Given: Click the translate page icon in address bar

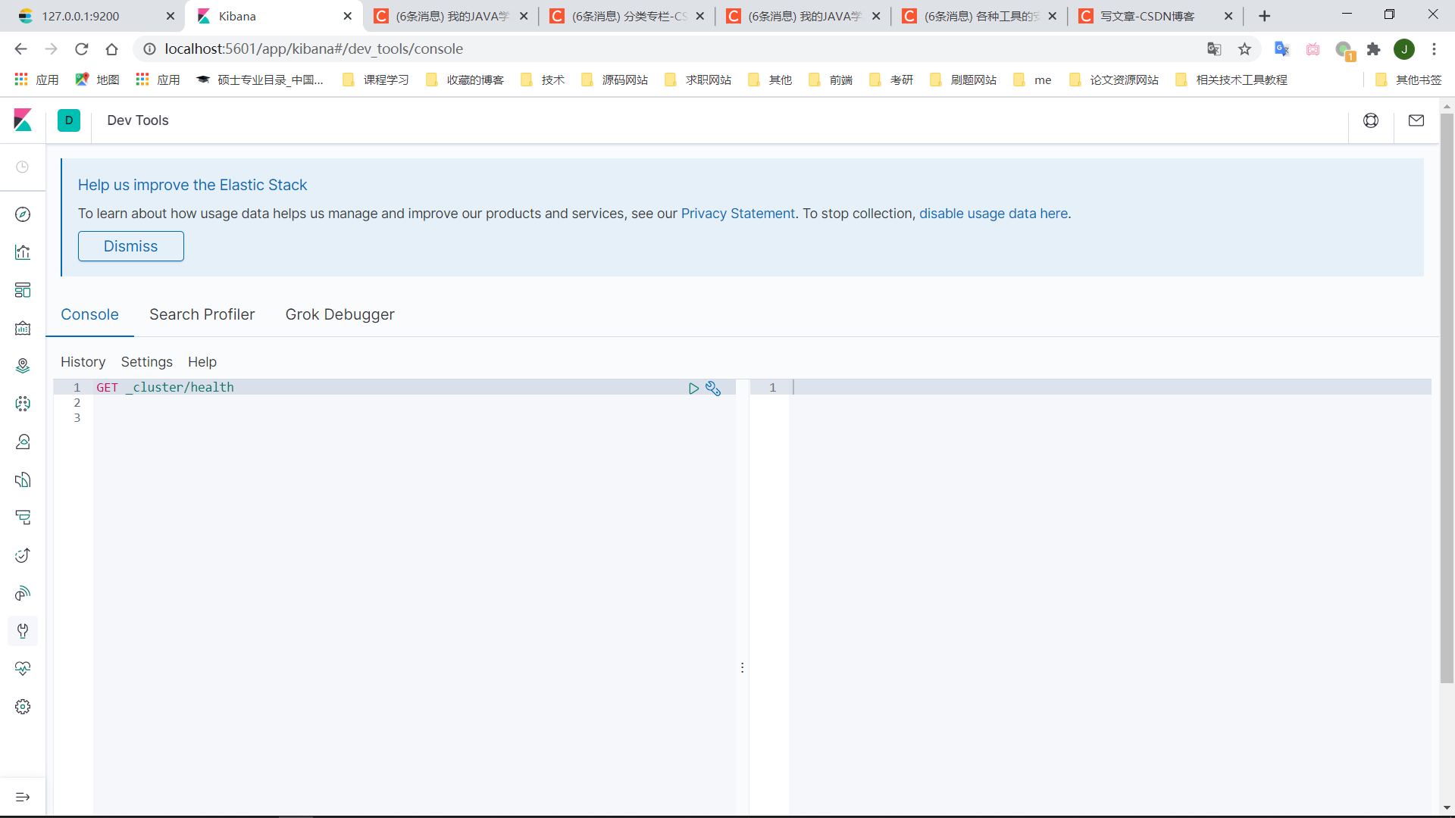Looking at the screenshot, I should click(1214, 49).
